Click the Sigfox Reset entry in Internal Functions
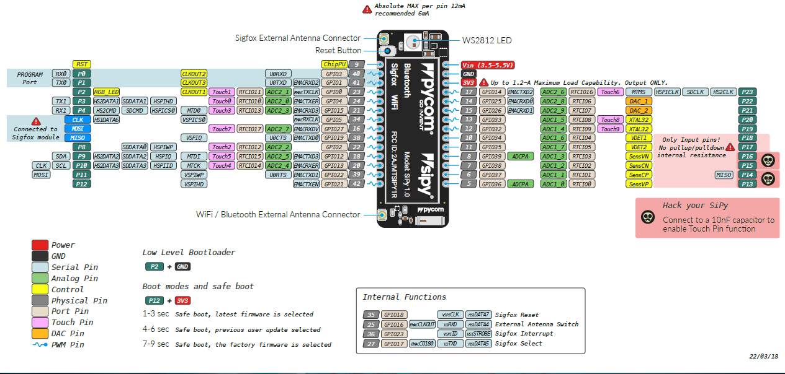 tap(517, 315)
